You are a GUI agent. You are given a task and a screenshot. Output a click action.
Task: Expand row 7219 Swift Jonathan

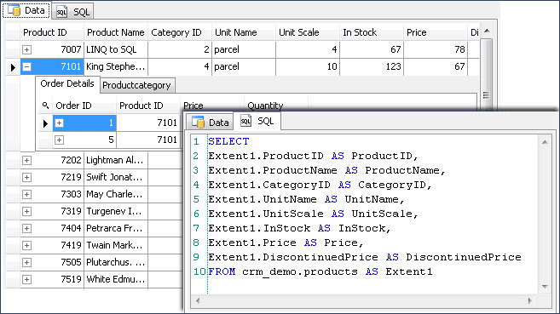(26, 178)
